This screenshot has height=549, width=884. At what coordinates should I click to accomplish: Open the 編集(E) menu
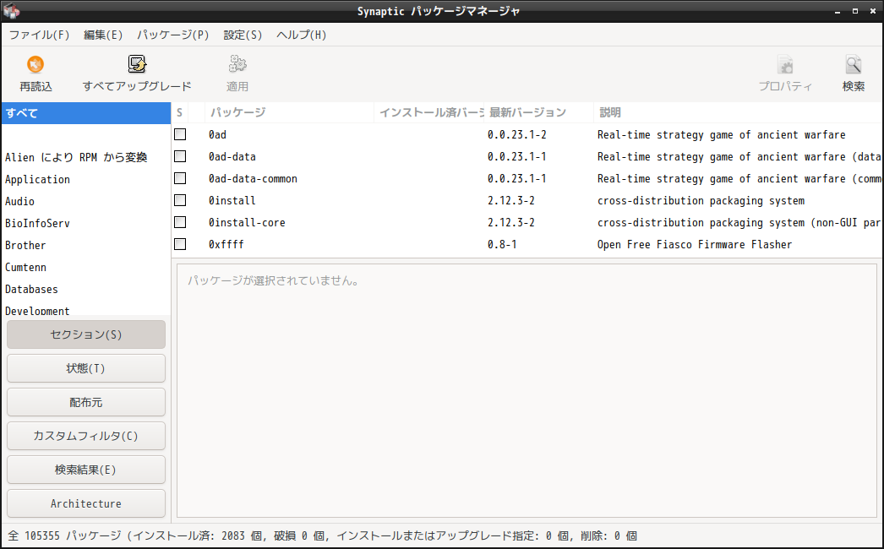click(102, 35)
